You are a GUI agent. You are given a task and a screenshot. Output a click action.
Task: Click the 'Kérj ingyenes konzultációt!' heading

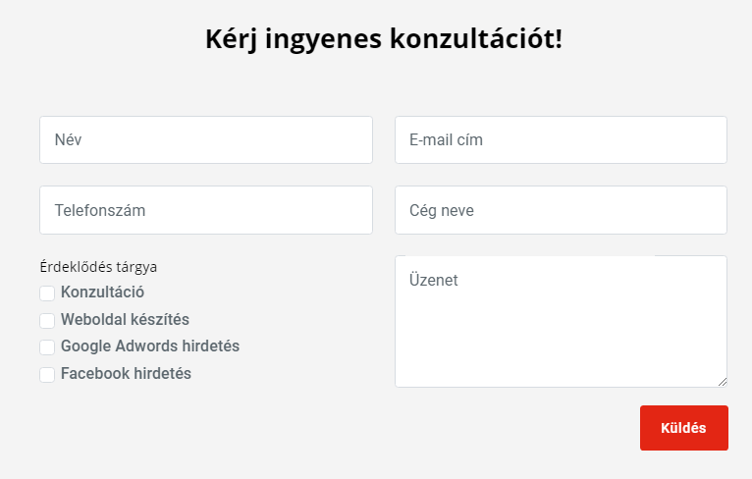384,40
